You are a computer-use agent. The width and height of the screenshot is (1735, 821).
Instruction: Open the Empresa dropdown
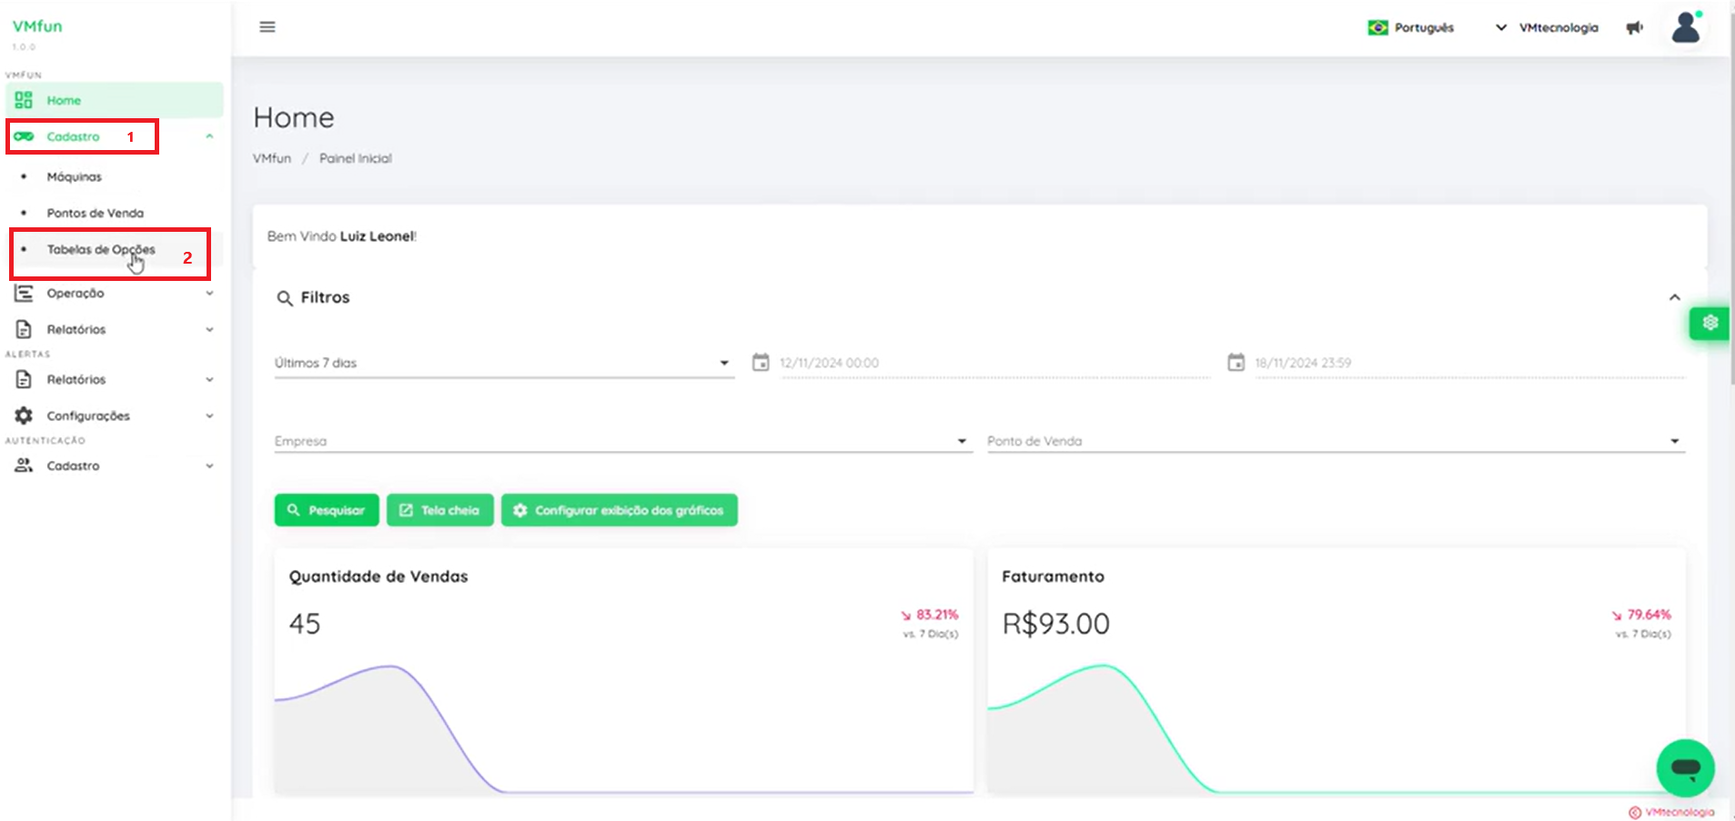tap(621, 441)
